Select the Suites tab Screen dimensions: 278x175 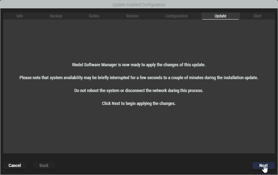click(x=94, y=16)
